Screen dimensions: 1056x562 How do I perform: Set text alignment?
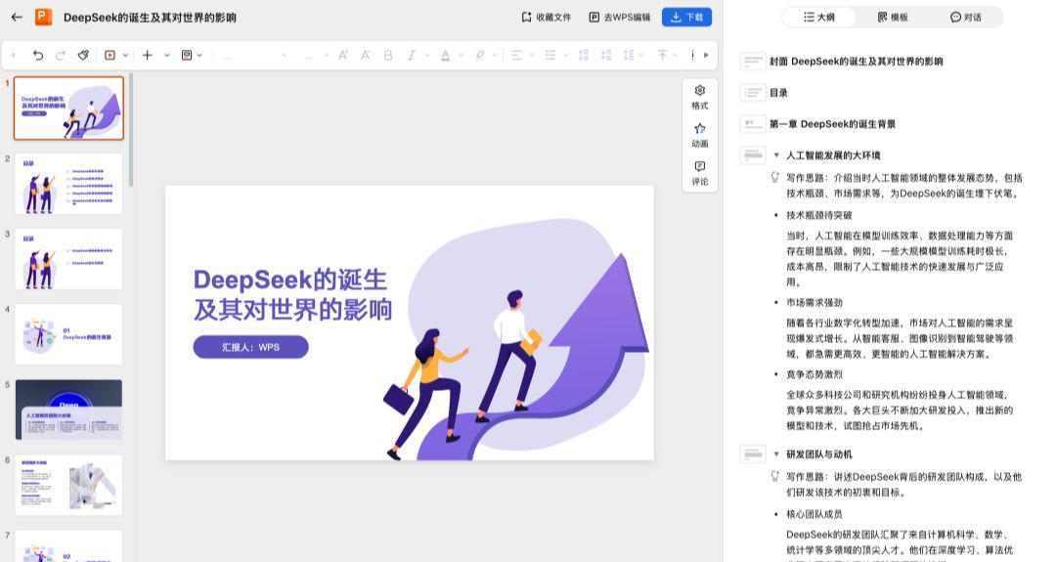click(516, 55)
